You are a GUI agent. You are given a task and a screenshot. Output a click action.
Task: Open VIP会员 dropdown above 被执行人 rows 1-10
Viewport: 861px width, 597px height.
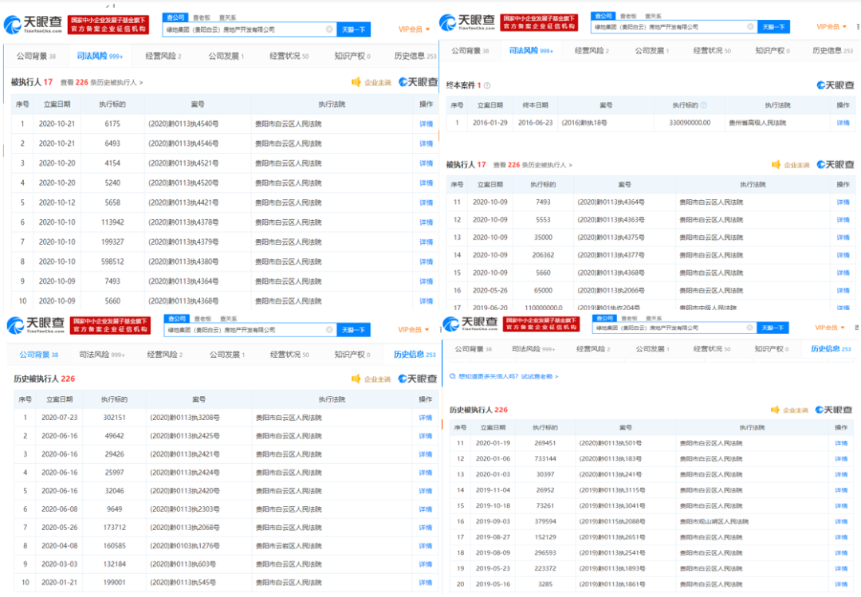coord(414,29)
